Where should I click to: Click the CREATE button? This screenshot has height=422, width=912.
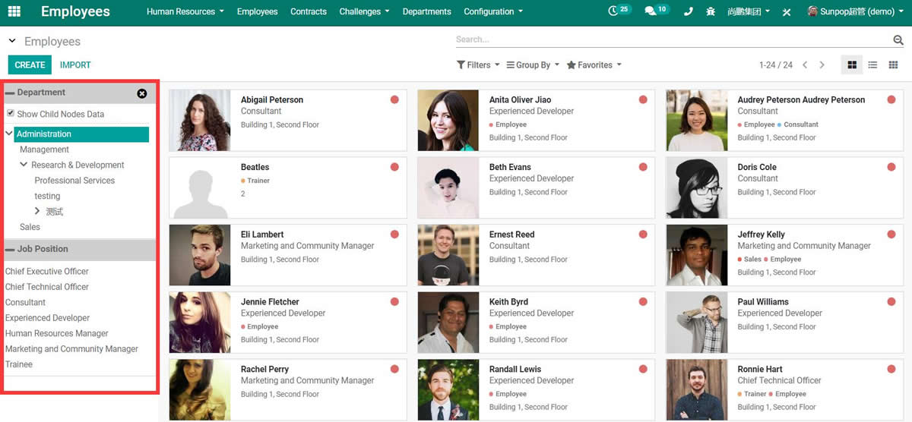pyautogui.click(x=30, y=65)
